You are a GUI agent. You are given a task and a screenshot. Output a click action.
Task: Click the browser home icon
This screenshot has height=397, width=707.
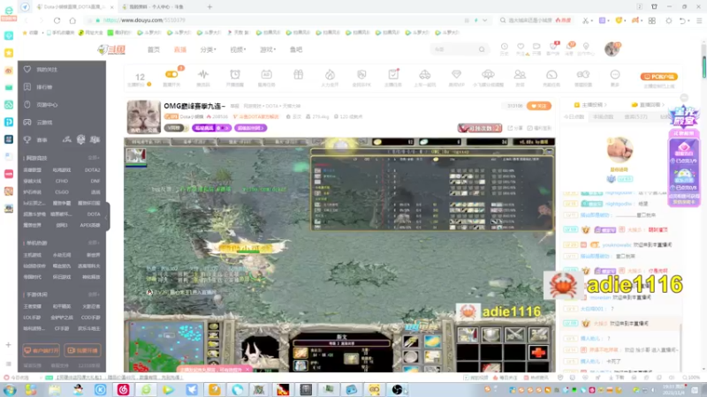click(72, 20)
